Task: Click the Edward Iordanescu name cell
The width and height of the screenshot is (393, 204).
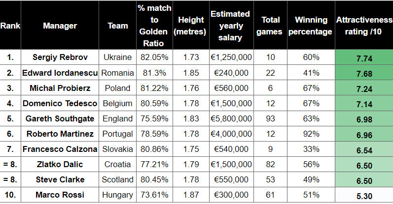Action: [60, 73]
